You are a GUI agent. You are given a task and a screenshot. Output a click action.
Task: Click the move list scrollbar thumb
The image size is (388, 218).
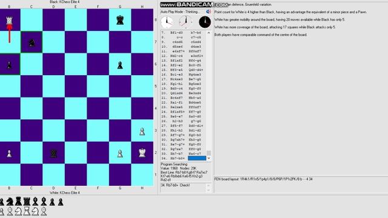point(209,153)
